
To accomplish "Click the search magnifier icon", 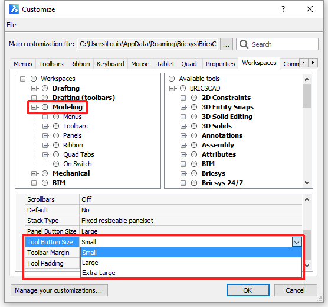I will 244,44.
